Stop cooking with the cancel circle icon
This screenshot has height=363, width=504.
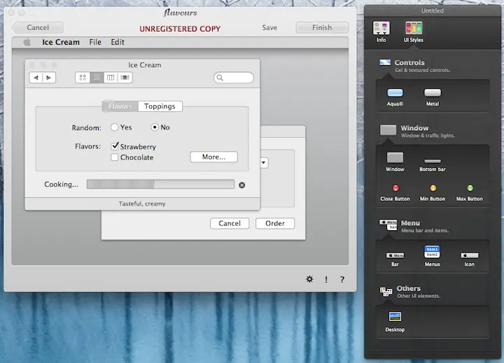[242, 185]
